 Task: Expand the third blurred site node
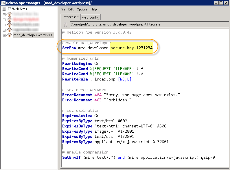click(4, 25)
